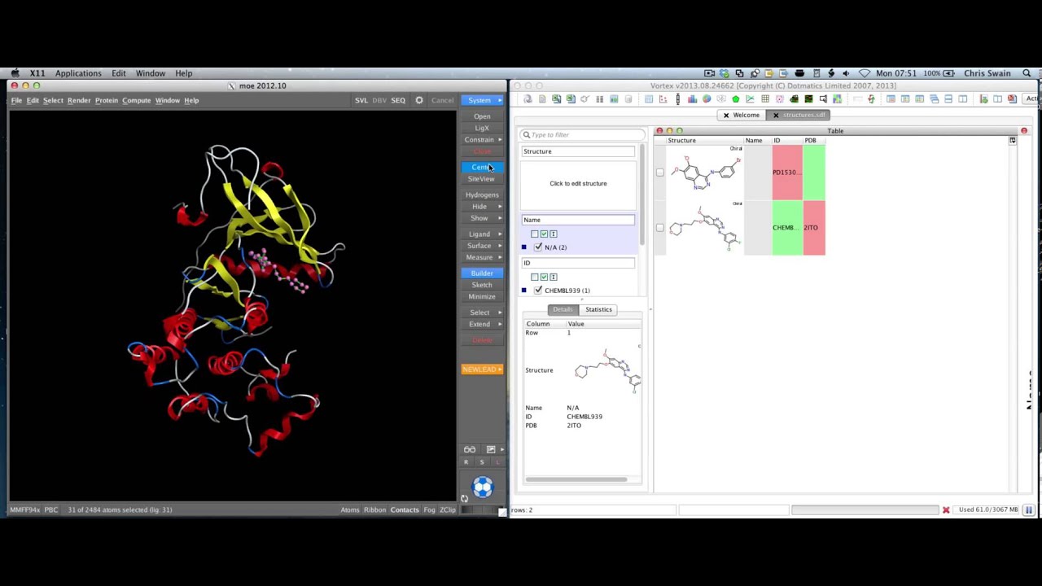Screen dimensions: 1042x586
Task: Click select-all checkbox under Name filter
Action: [544, 234]
